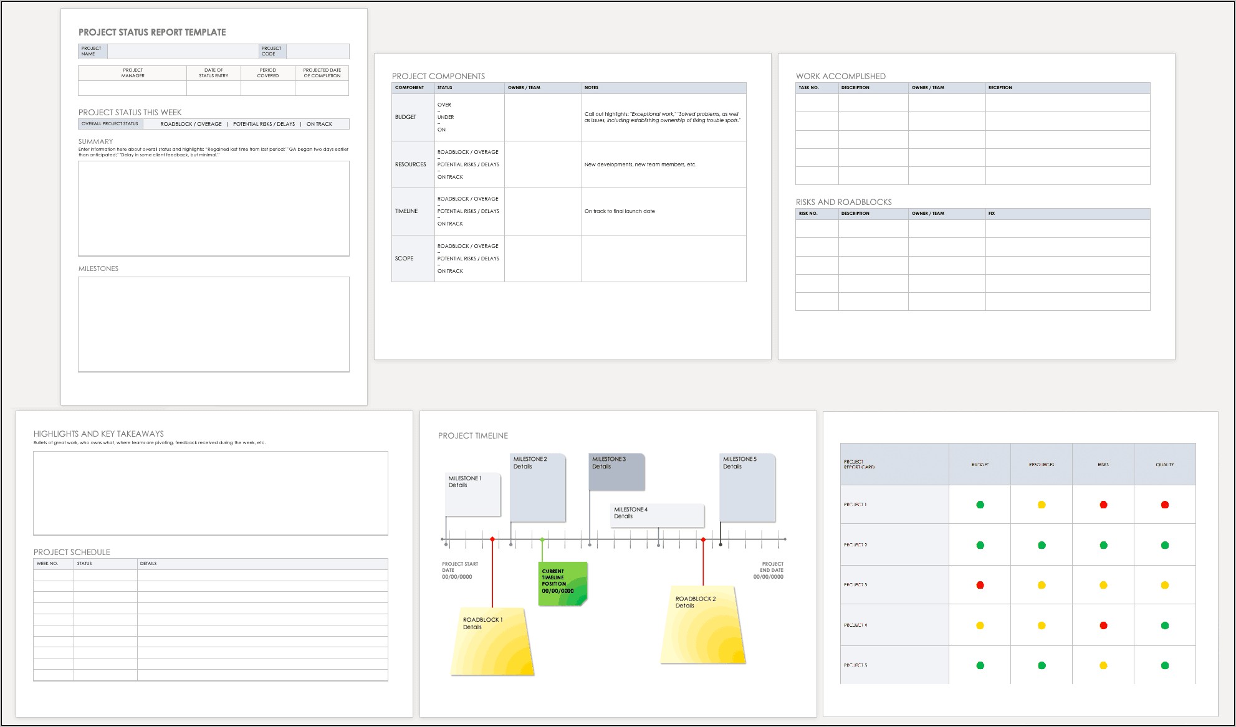Select OVER in the Budget status cell
The image size is (1236, 727).
444,105
